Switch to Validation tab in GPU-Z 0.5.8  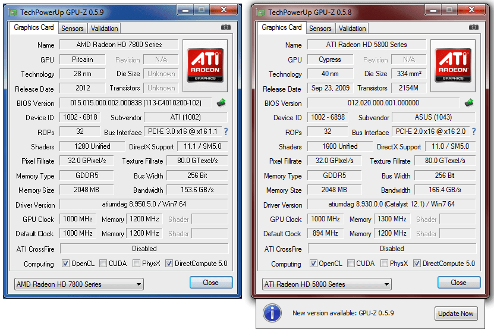pyautogui.click(x=353, y=29)
